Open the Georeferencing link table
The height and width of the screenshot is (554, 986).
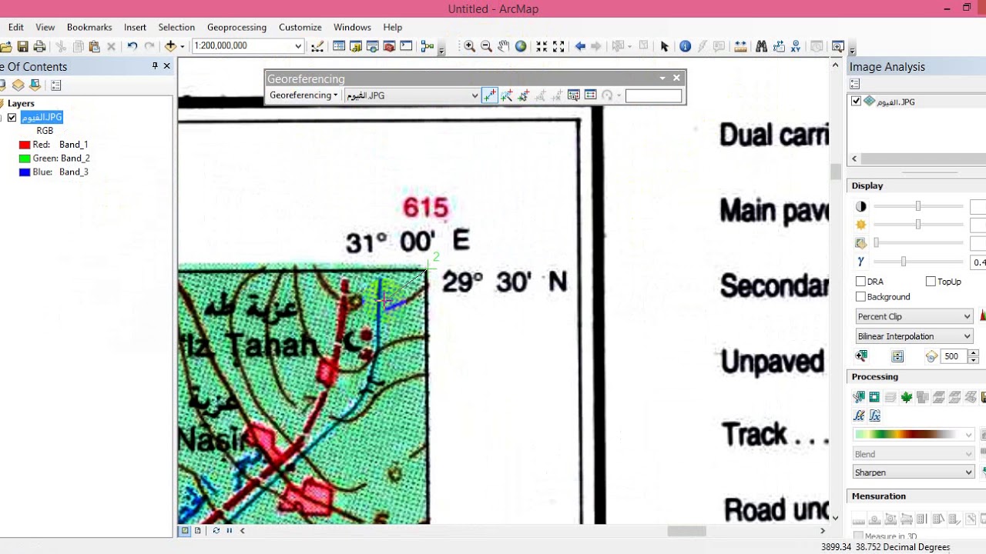(590, 95)
